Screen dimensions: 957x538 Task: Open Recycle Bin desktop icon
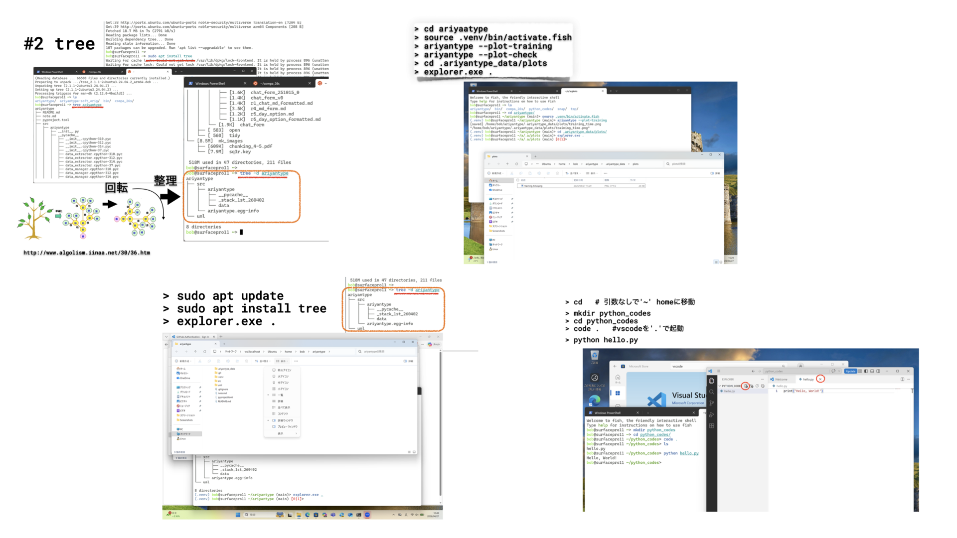(x=595, y=356)
